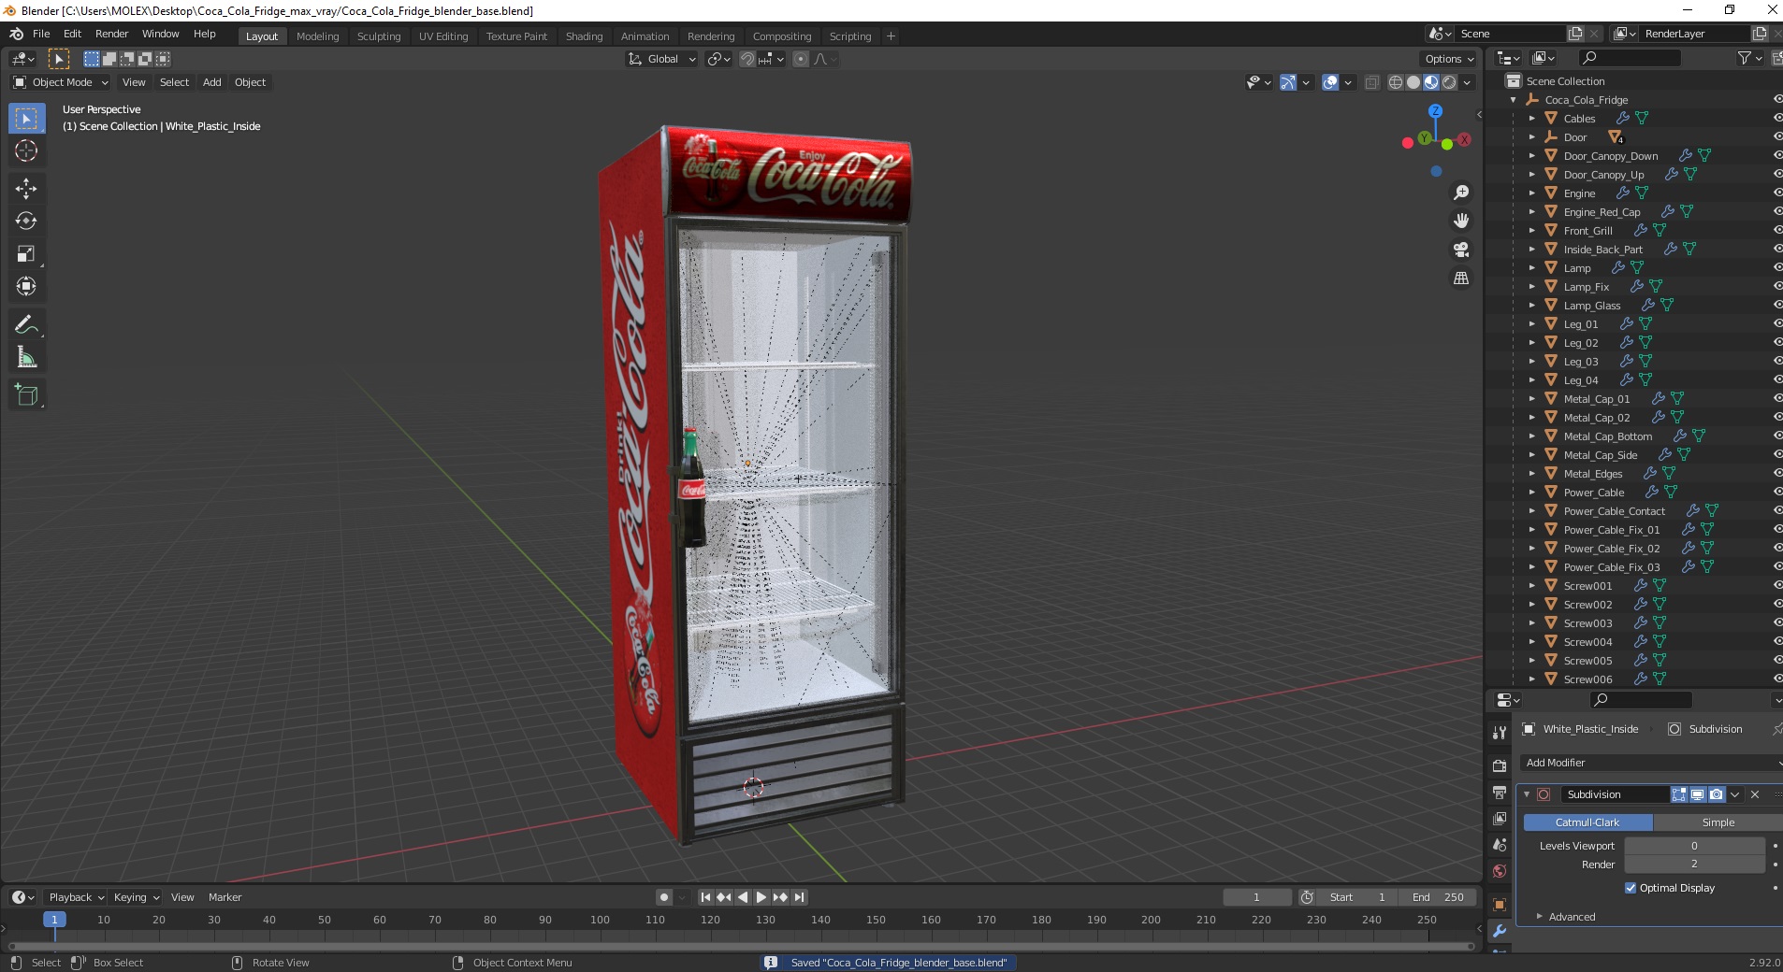The width and height of the screenshot is (1783, 972).
Task: Switch orthographic/perspective grid icon
Action: coord(1461,279)
